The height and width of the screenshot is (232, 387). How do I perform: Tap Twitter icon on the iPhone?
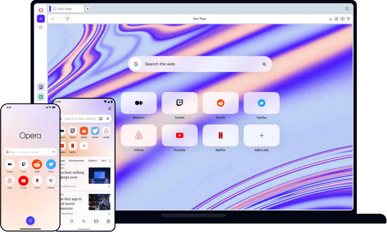[51, 164]
